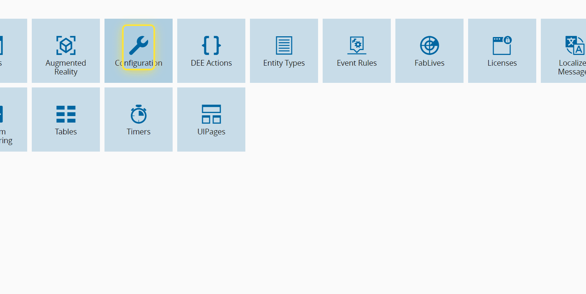
Task: Click the Configuration wrench icon
Action: (x=139, y=45)
